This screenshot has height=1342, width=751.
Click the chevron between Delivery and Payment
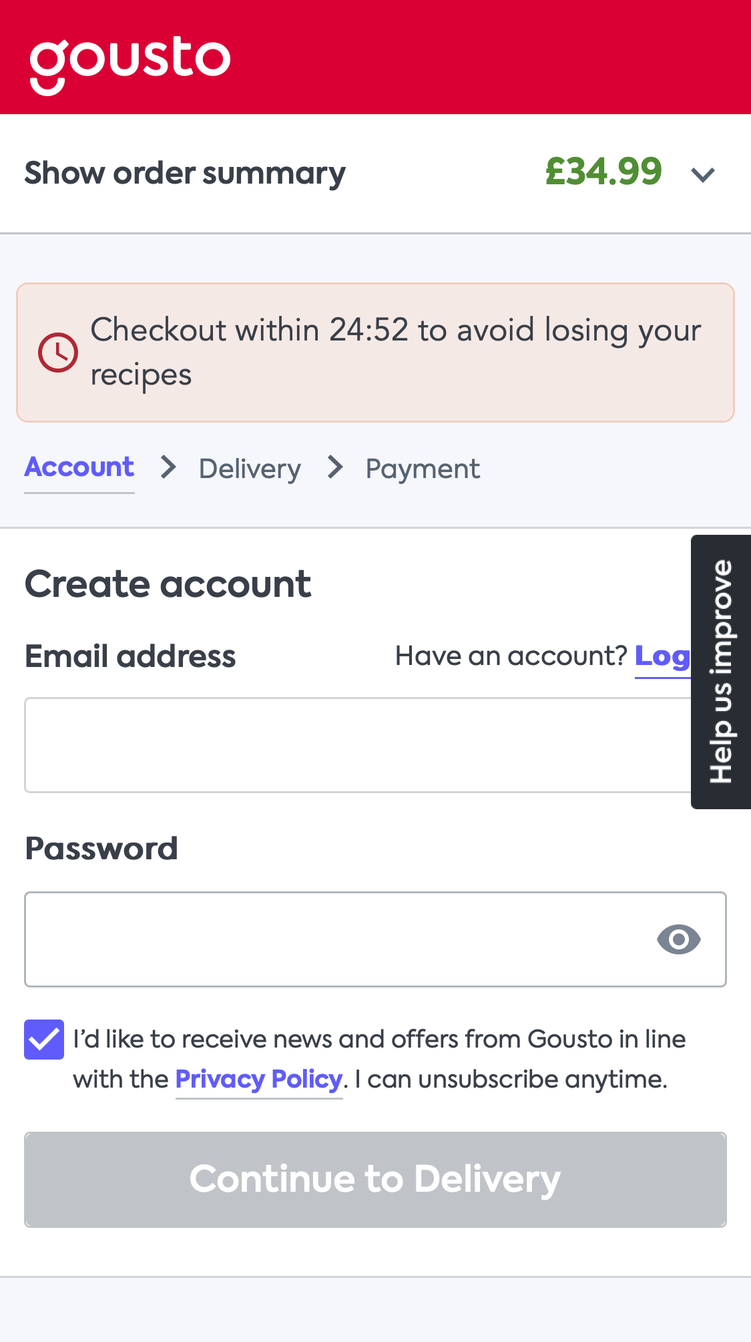coord(336,467)
